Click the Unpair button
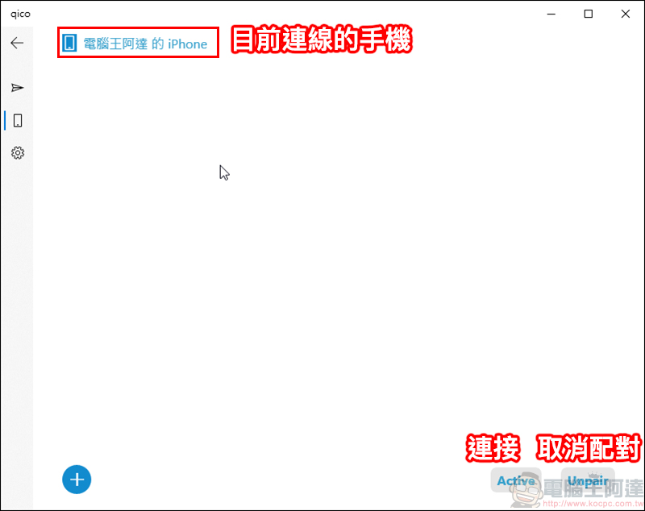645x511 pixels. tap(588, 480)
